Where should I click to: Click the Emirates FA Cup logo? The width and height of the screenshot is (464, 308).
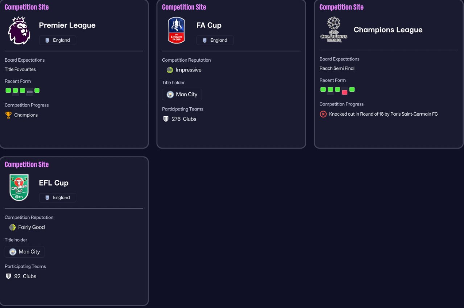[x=177, y=30]
